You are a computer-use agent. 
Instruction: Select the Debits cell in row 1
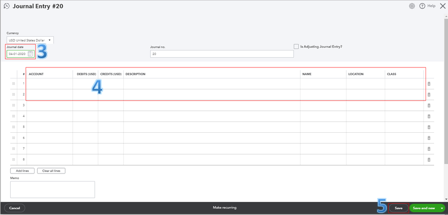(x=85, y=84)
